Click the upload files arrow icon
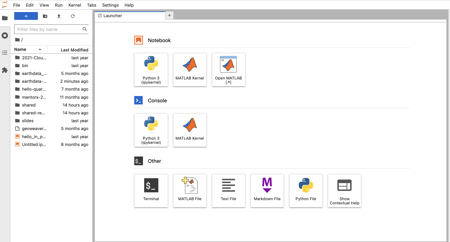This screenshot has height=242, width=450. pos(59,16)
